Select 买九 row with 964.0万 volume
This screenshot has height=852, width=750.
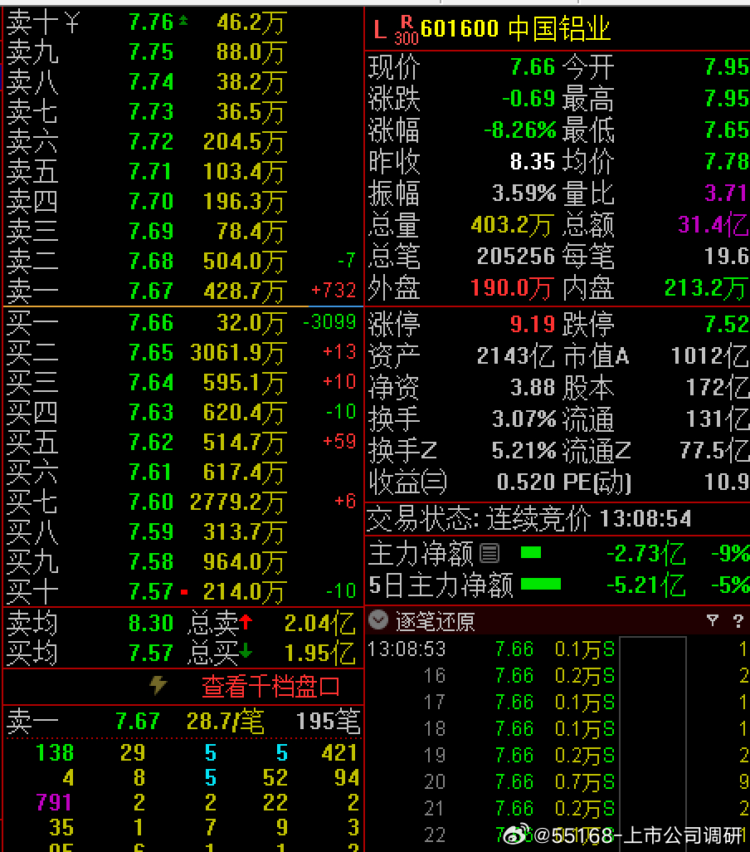[183, 561]
